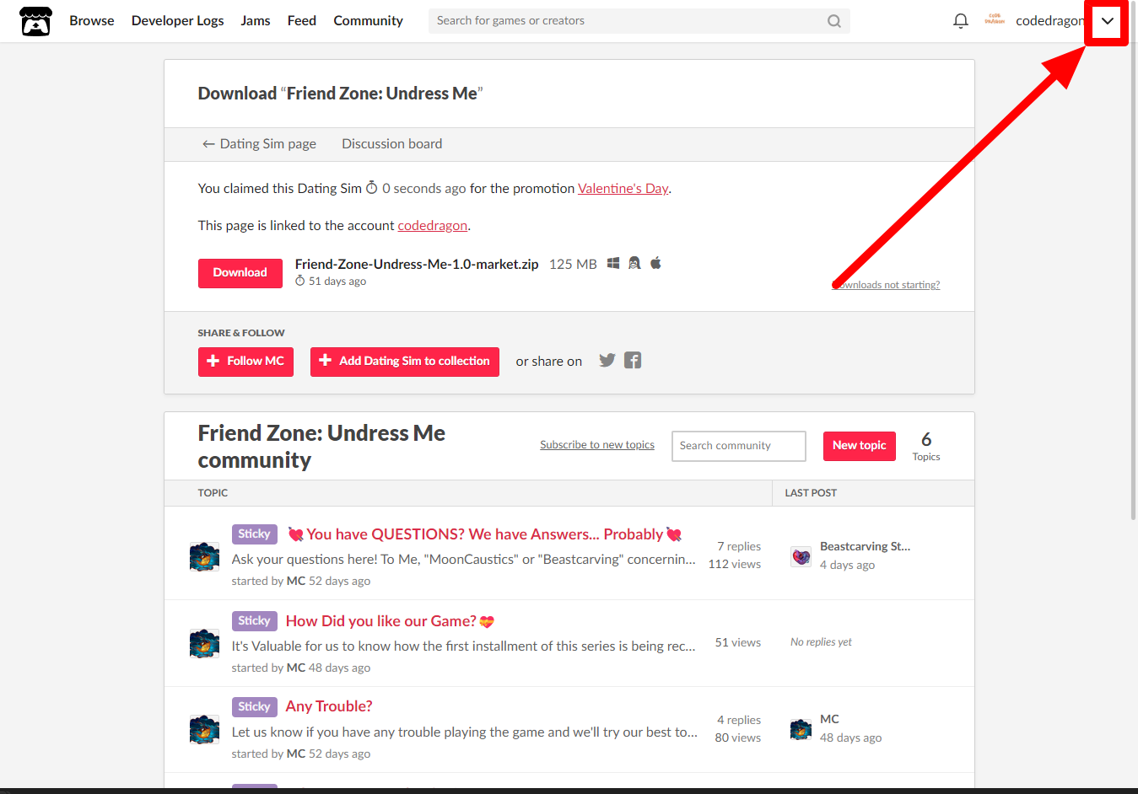This screenshot has width=1138, height=794.
Task: Open the Discussion board tab
Action: click(x=392, y=144)
